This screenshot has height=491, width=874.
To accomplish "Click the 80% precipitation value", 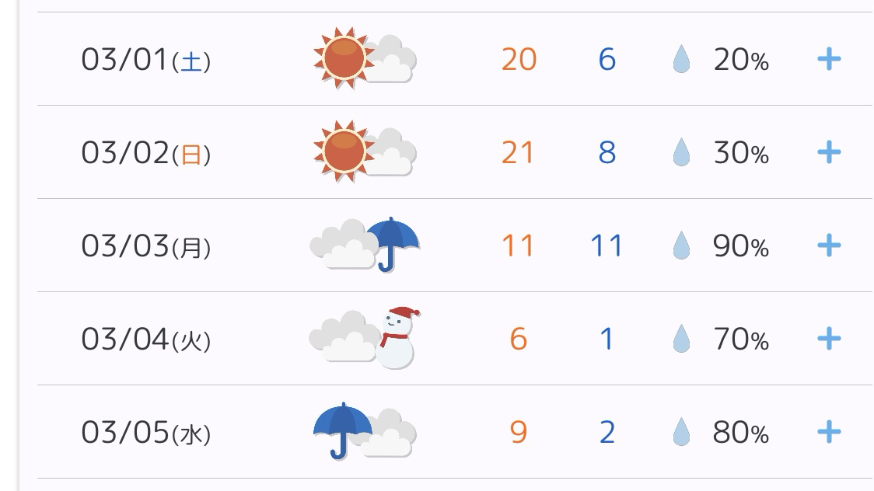I will tap(740, 433).
